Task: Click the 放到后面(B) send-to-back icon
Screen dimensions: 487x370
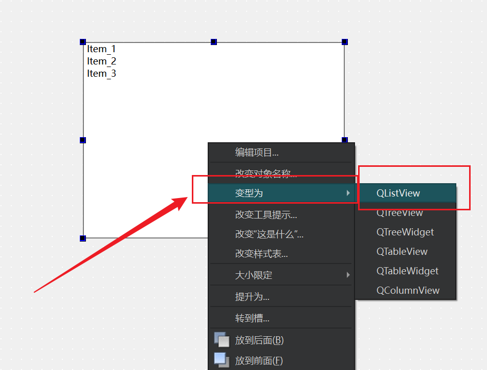Action: tap(222, 340)
